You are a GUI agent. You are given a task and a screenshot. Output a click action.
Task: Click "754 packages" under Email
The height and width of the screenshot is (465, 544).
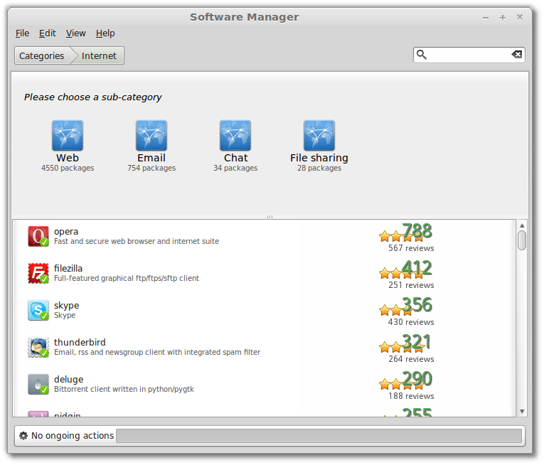(x=151, y=168)
